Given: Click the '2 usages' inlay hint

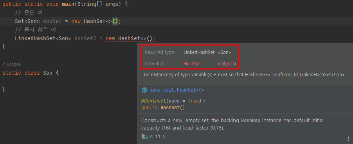Looking at the screenshot, I should [x=11, y=65].
